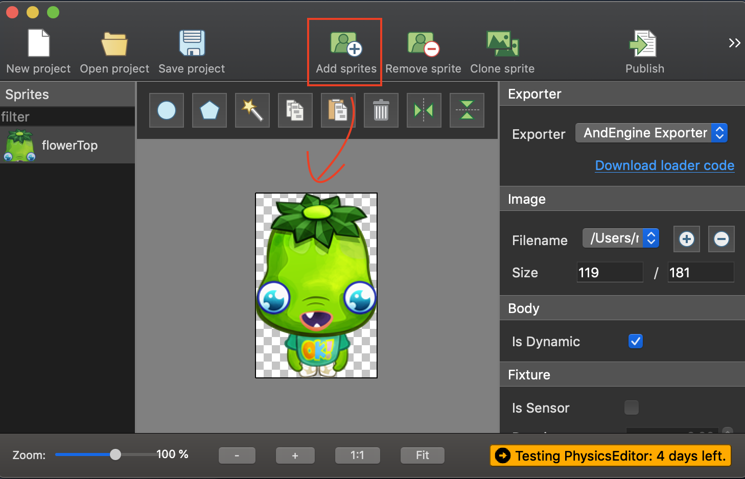Paste shapes from the clipboard
The image size is (745, 479).
[x=338, y=110]
